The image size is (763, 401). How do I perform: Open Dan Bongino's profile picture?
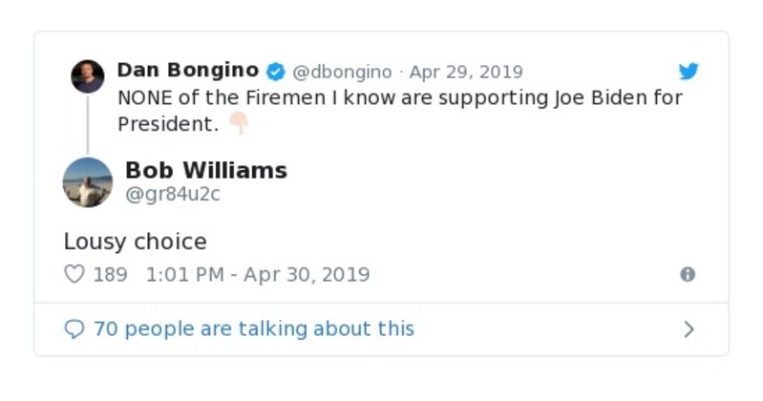pos(88,76)
